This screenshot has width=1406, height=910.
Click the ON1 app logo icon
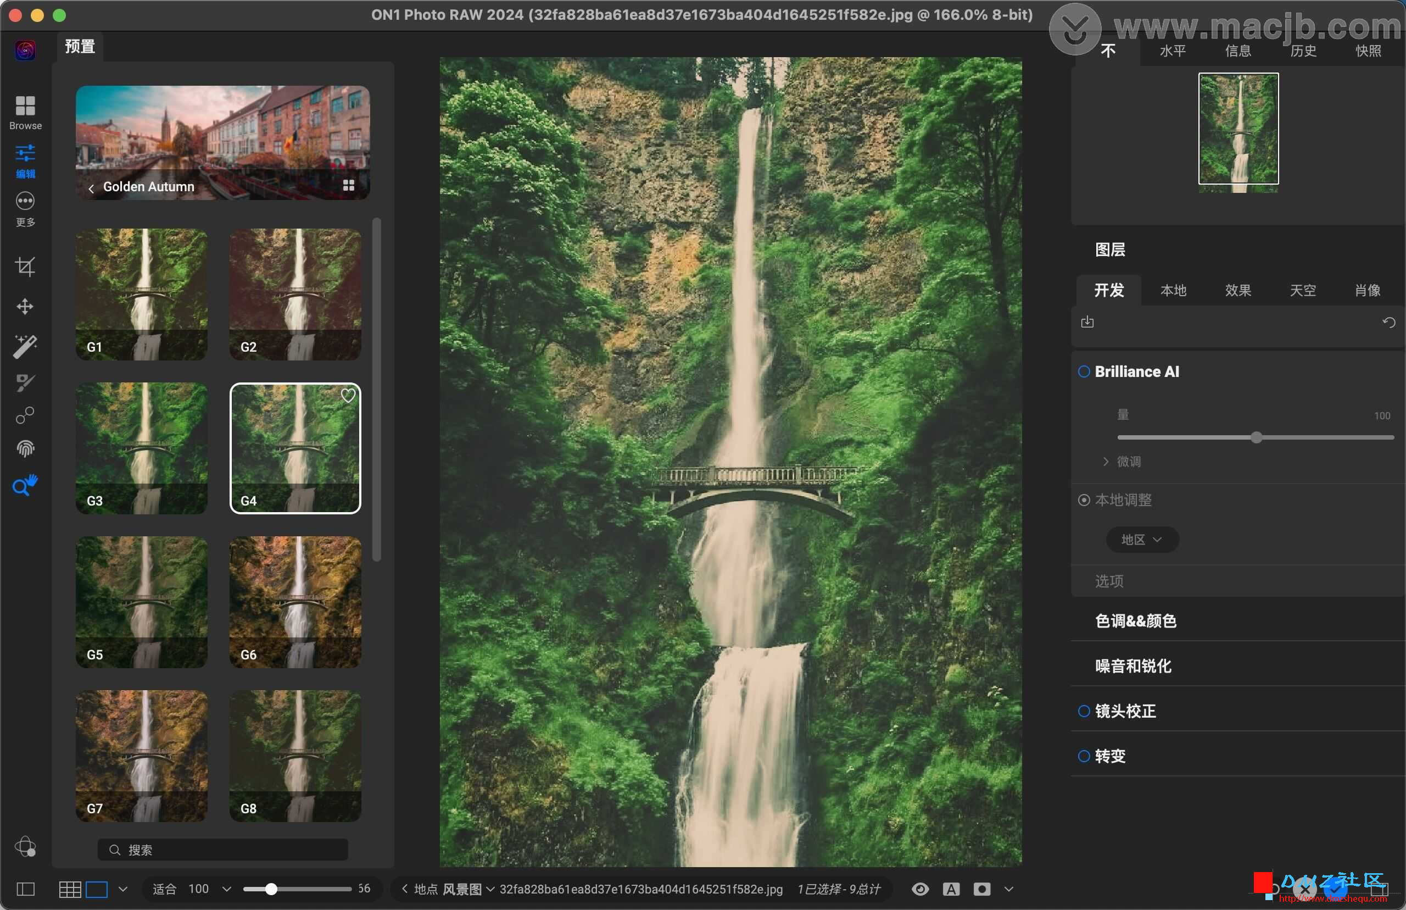(25, 50)
